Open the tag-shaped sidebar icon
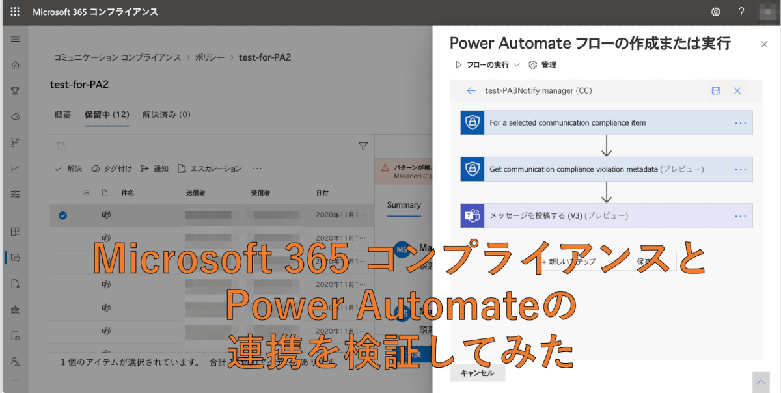Viewport: 781px width, 393px height. coord(15,116)
